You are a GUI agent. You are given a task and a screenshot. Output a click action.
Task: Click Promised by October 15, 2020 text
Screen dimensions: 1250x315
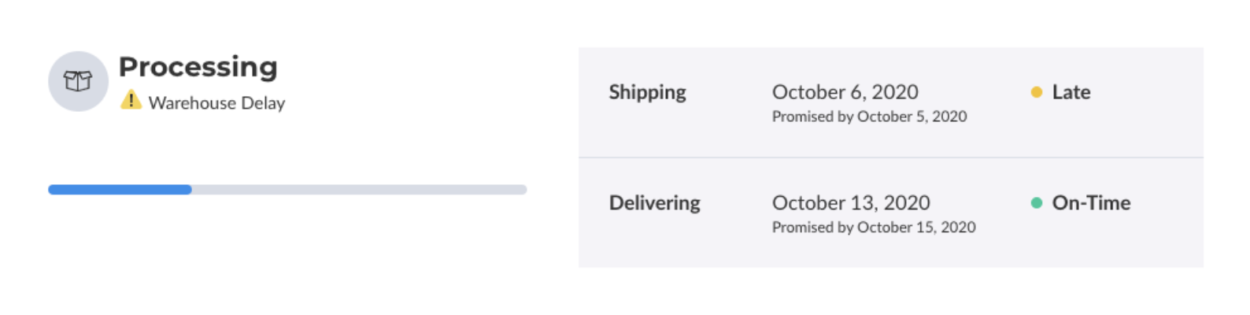coord(874,228)
